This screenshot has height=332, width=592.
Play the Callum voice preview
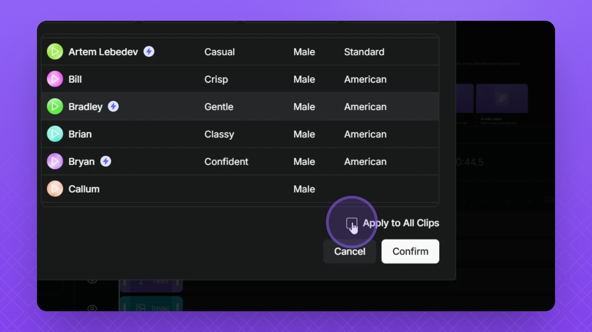point(55,189)
